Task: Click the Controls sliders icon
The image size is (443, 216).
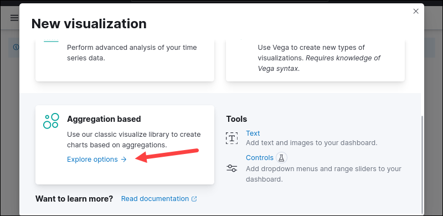Action: [231, 168]
